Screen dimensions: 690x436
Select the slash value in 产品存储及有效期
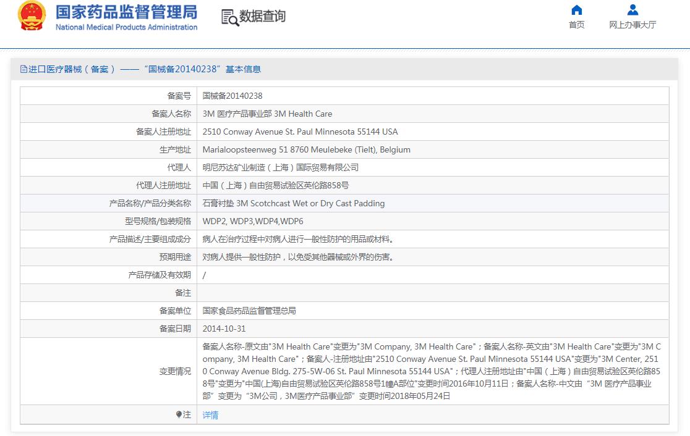(204, 275)
